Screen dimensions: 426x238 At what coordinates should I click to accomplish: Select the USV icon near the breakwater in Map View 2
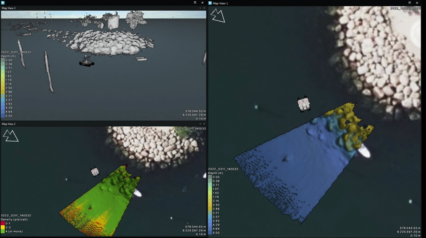click(94, 172)
